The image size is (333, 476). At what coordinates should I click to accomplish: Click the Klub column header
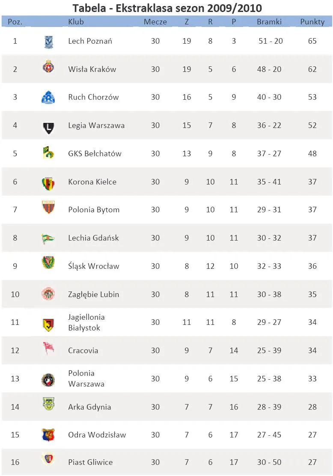[x=76, y=22]
